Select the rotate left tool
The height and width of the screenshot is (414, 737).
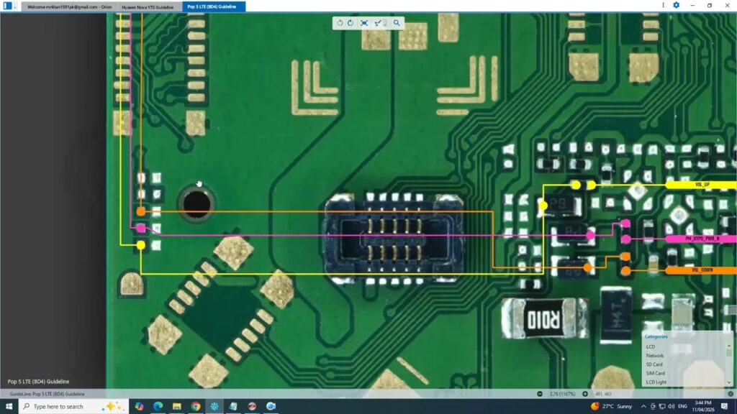[340, 22]
